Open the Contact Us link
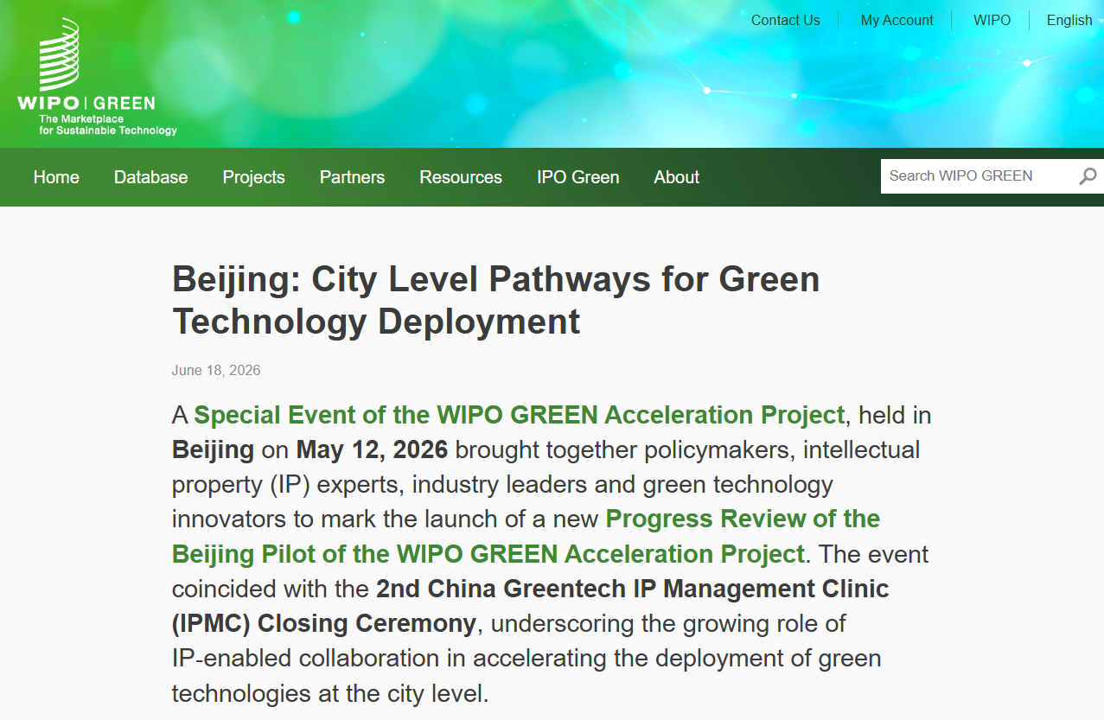 [x=785, y=20]
